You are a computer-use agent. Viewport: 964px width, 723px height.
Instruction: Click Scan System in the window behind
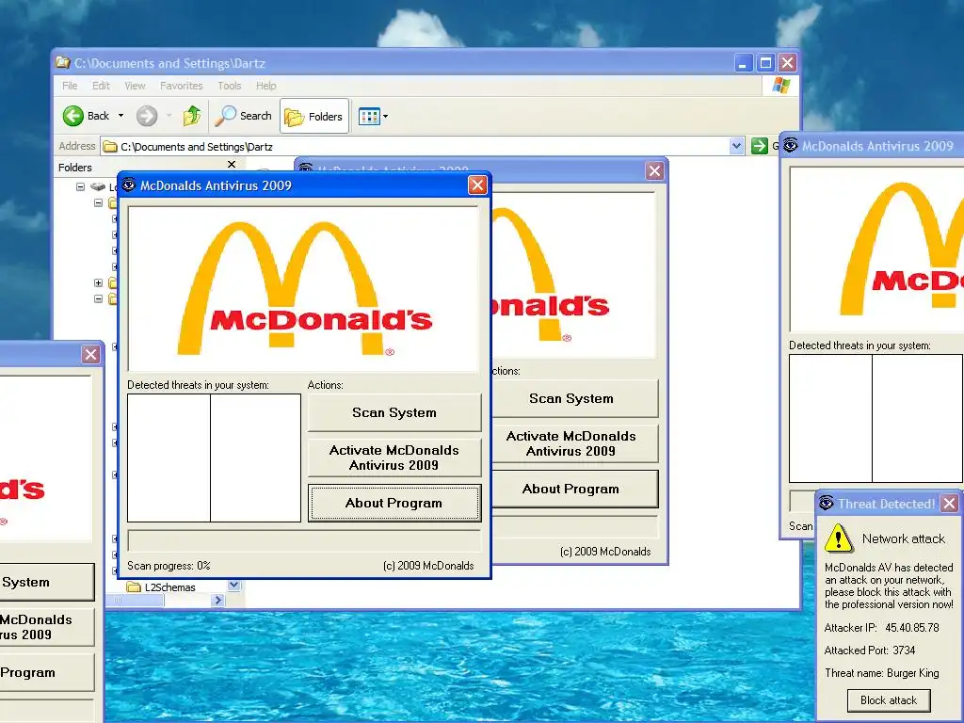574,398
